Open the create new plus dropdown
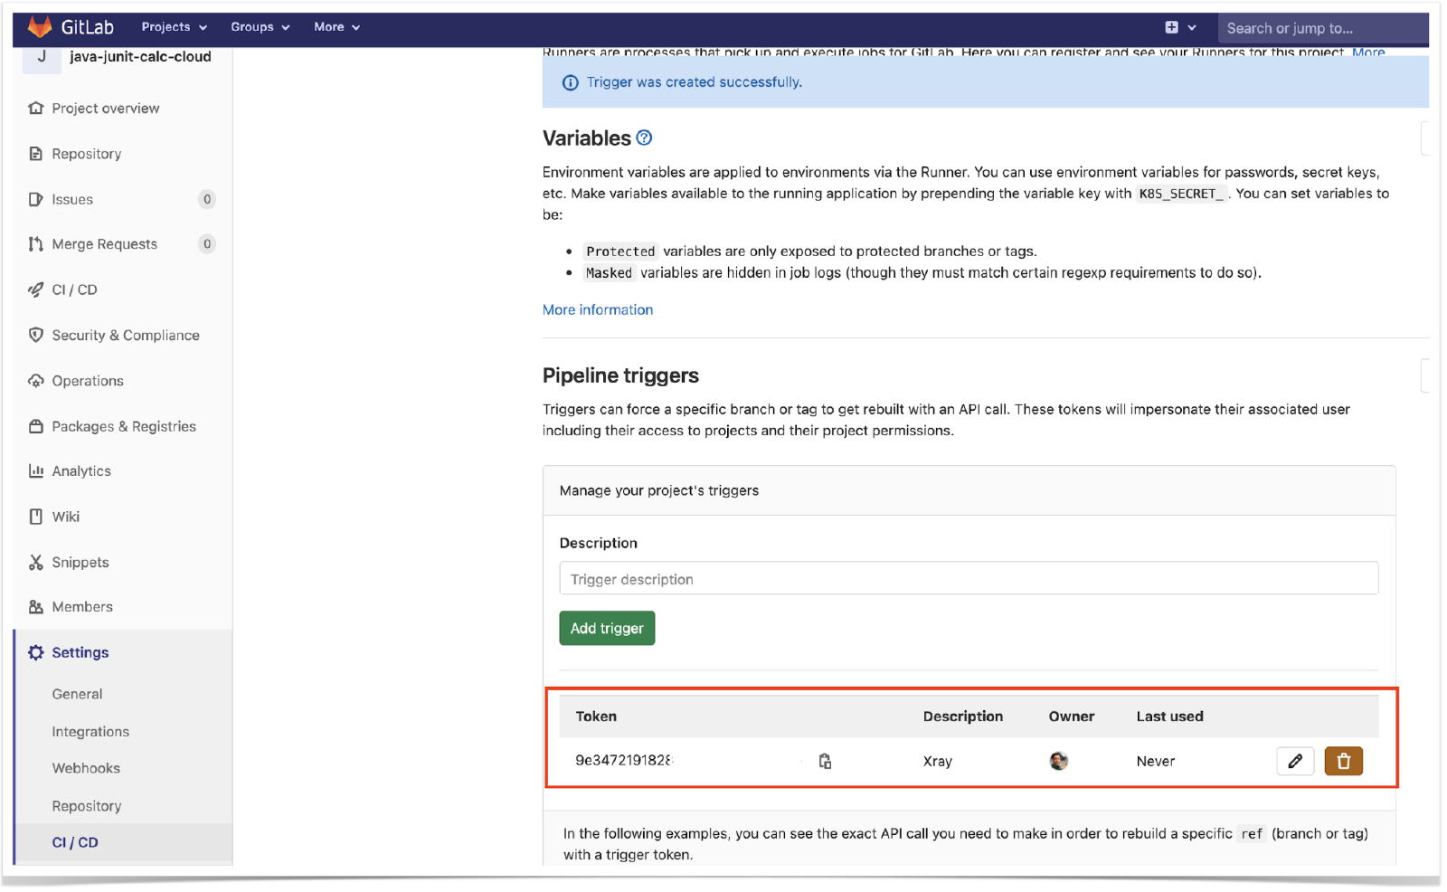Viewport: 1447px width, 892px height. tap(1180, 26)
